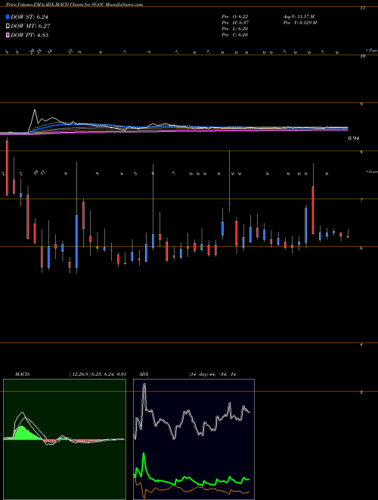Viewport: 378px width, 500px height.
Task: Click the '<-Lows' marker label
Action: (x=371, y=171)
